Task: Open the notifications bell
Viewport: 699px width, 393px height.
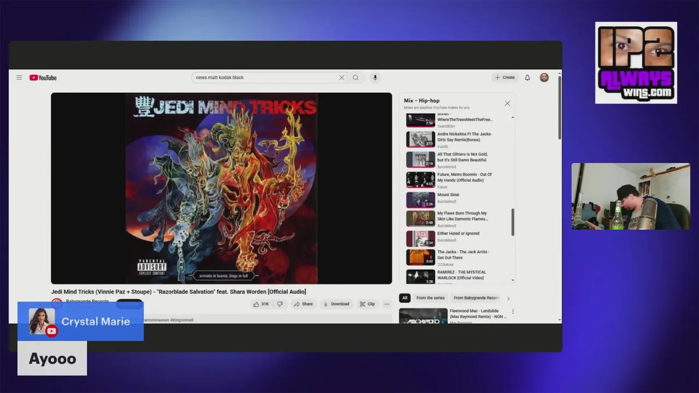Action: (x=528, y=78)
